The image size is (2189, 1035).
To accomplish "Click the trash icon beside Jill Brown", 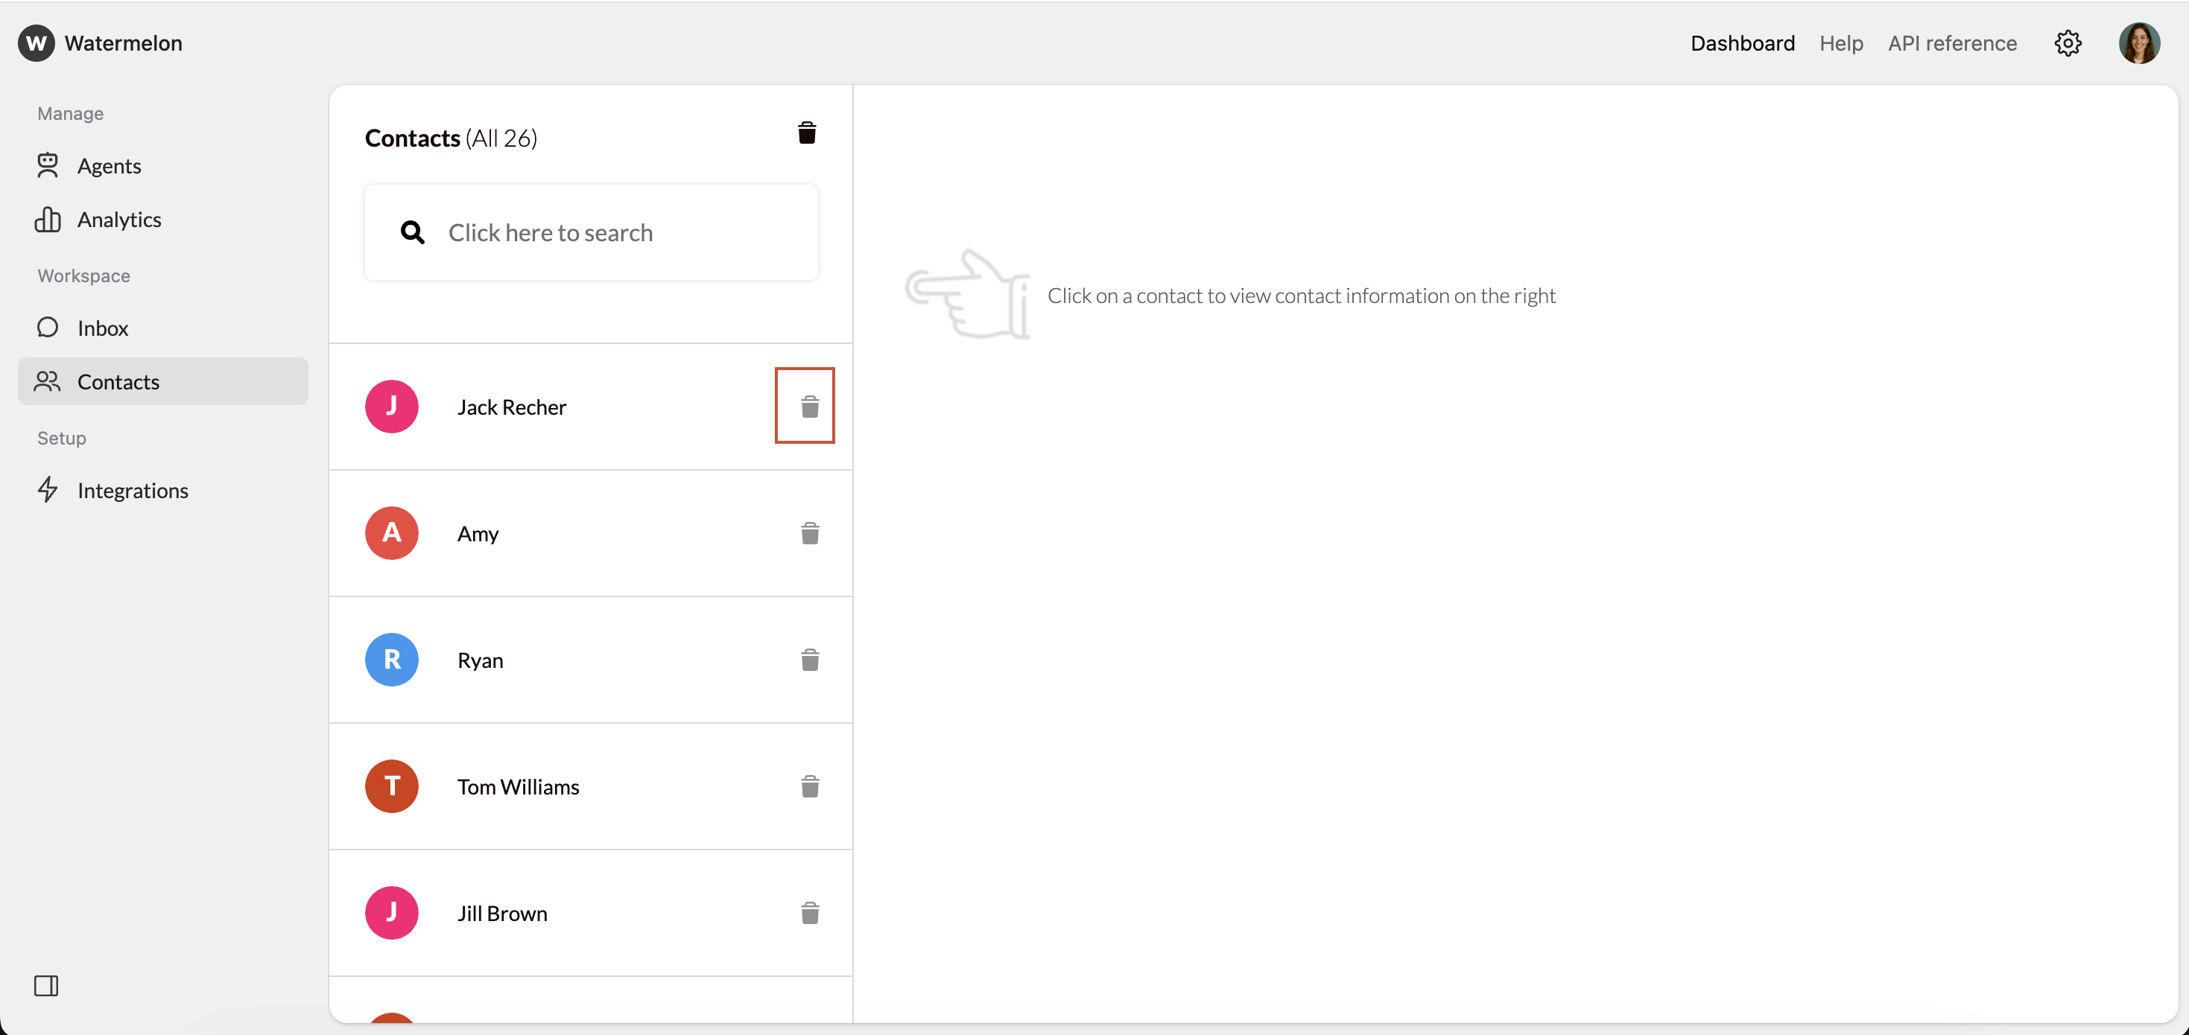I will tap(809, 913).
